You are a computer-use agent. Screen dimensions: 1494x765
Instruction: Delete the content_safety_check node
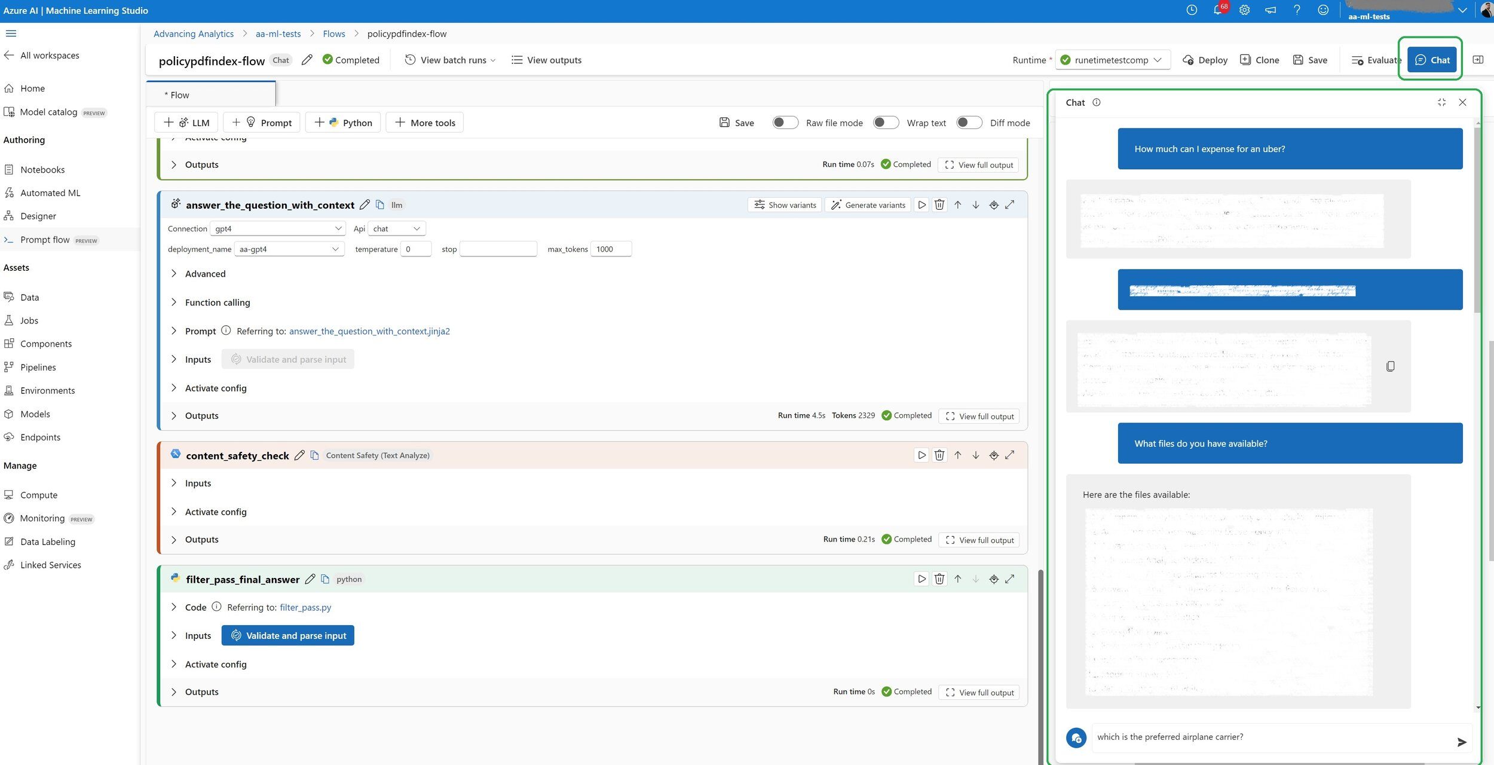(939, 455)
